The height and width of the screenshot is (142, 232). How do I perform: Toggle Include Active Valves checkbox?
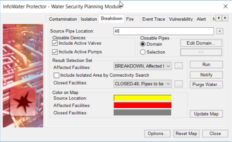55,43
